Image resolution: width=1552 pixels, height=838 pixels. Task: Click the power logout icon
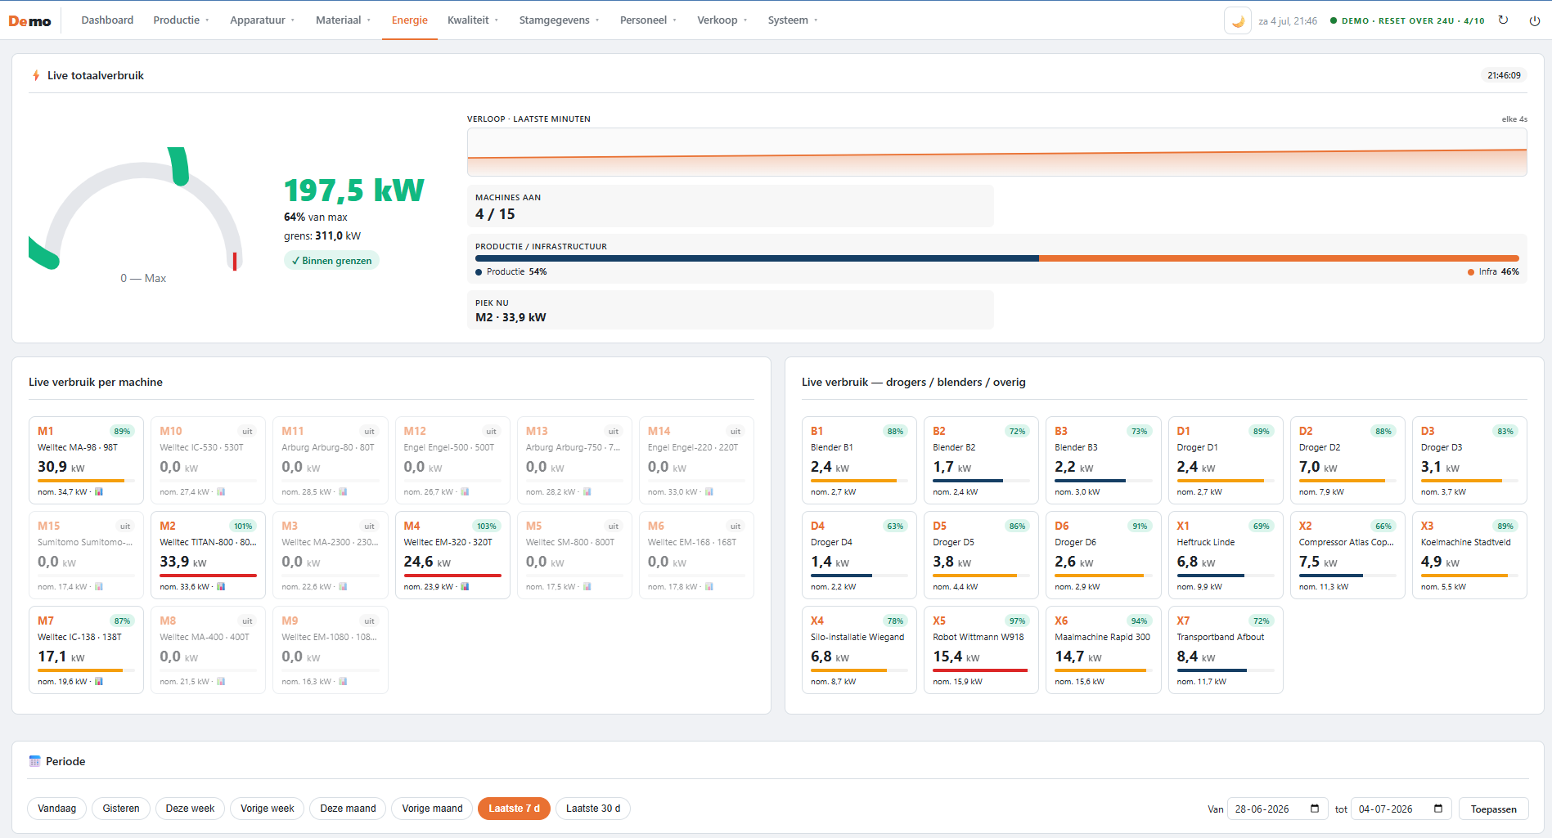(1534, 20)
